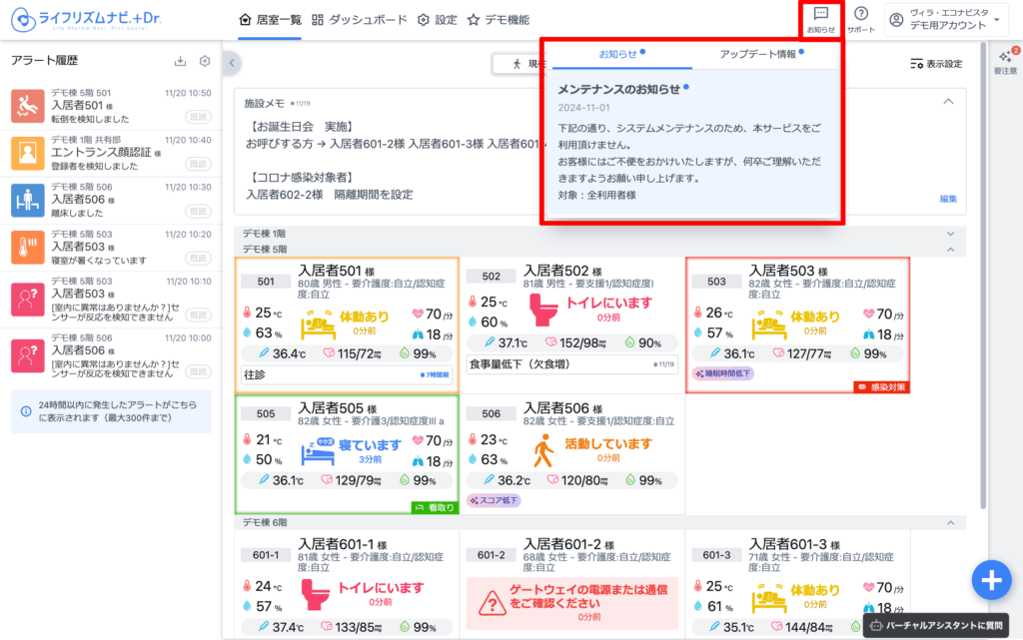Image resolution: width=1023 pixels, height=640 pixels.
Task: Click the 10:10 sensor alert icon for 入居者503
Action: pyautogui.click(x=27, y=300)
